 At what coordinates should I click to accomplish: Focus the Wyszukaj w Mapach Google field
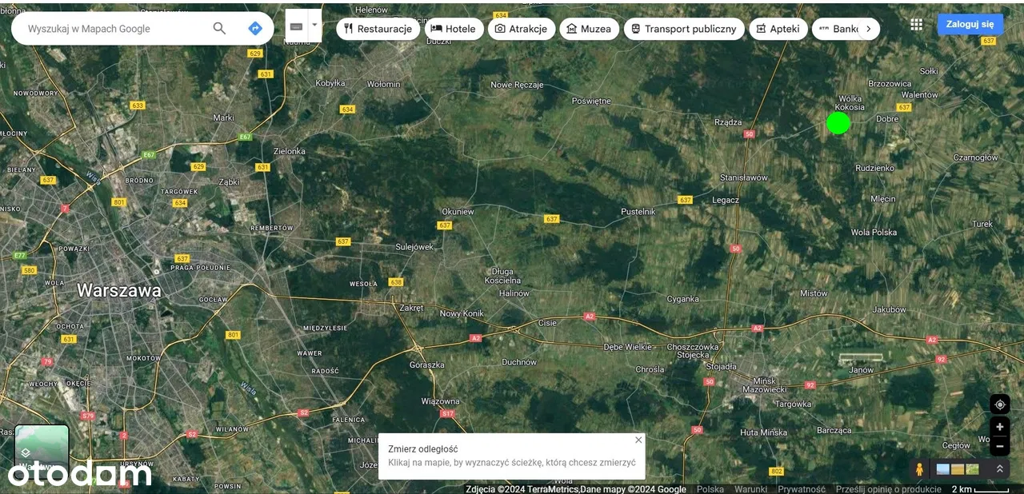click(112, 29)
